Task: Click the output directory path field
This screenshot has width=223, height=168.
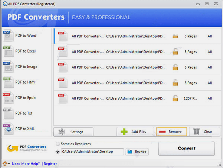Action: click(x=92, y=152)
